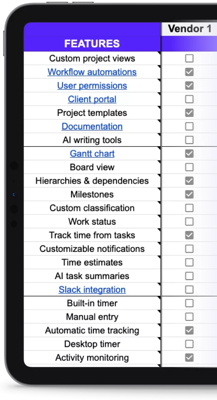Select the Vendor 1 column header
Image resolution: width=217 pixels, height=400 pixels.
tap(190, 29)
